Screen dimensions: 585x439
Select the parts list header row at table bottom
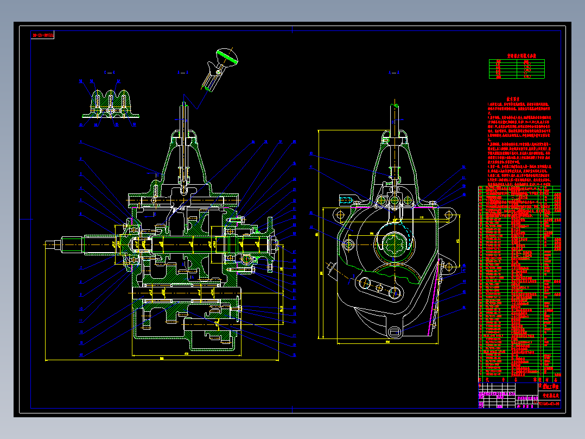click(x=519, y=380)
